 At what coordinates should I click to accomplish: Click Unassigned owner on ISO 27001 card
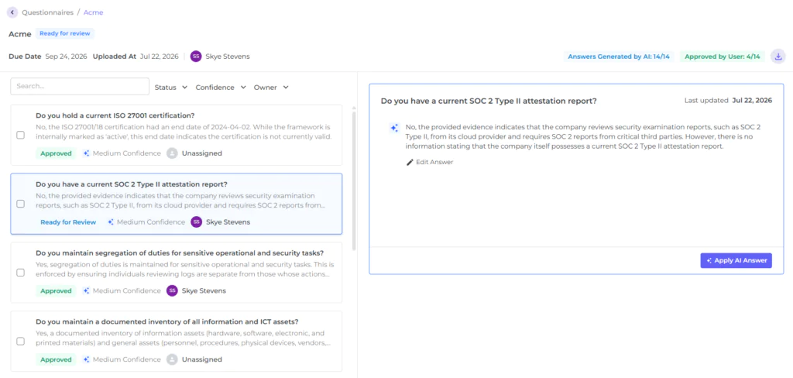click(202, 153)
